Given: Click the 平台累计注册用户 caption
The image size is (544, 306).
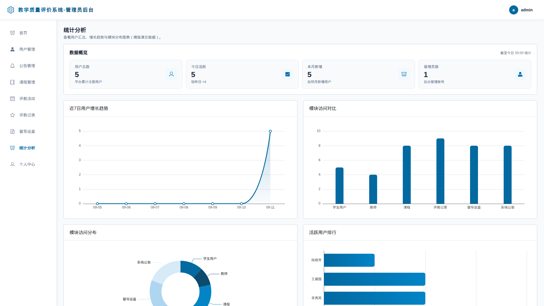Looking at the screenshot, I should click(88, 82).
